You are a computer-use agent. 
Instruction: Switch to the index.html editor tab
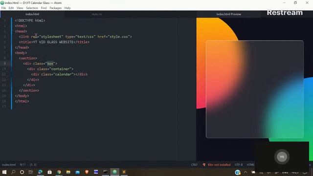click(x=32, y=14)
